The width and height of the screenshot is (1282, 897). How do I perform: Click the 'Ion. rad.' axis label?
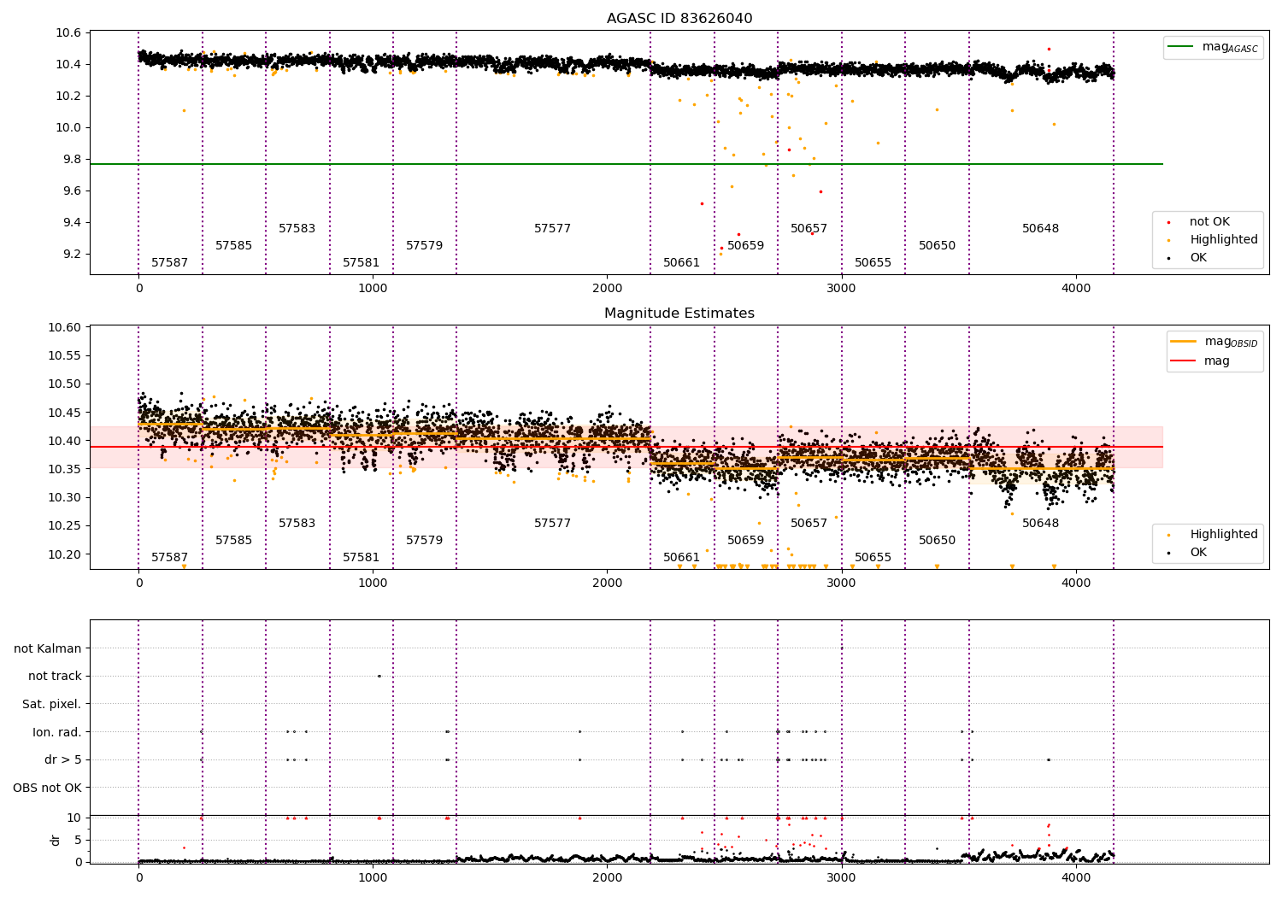coord(57,733)
